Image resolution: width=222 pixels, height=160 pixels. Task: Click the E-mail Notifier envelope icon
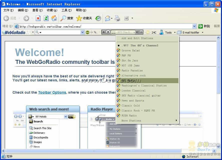pos(179,32)
